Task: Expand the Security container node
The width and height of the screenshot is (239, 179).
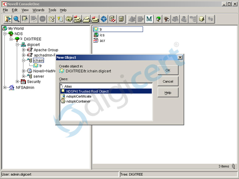Action: [17, 82]
